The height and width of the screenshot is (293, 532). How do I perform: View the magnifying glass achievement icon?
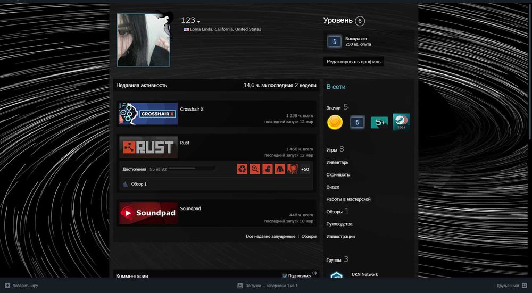click(255, 169)
